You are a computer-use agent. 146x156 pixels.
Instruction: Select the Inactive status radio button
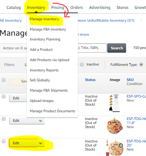[x=82, y=64]
